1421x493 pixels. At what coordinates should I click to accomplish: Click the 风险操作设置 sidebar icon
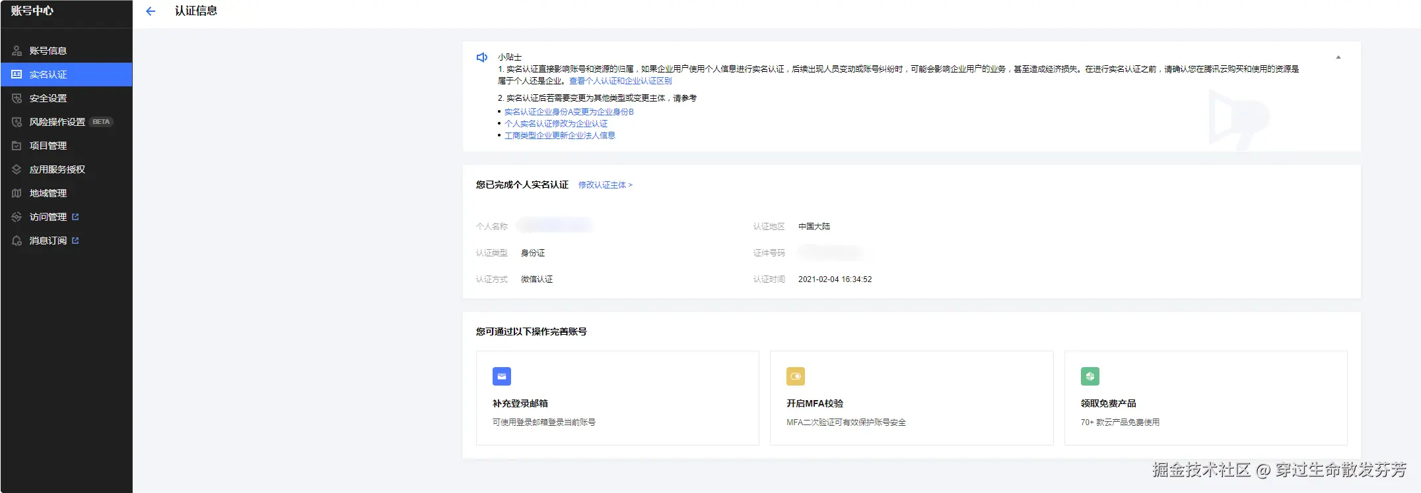17,122
